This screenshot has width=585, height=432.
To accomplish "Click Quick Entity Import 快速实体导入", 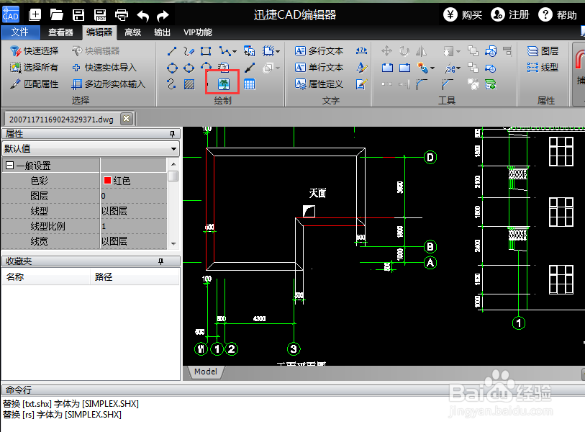I will coord(104,68).
